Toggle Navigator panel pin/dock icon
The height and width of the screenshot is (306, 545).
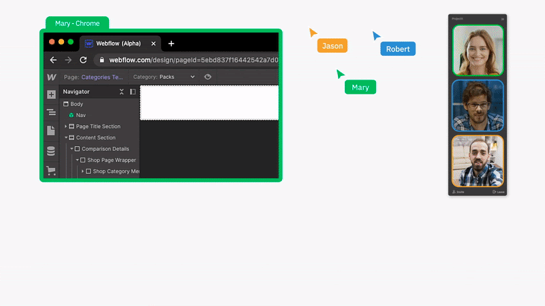click(133, 92)
